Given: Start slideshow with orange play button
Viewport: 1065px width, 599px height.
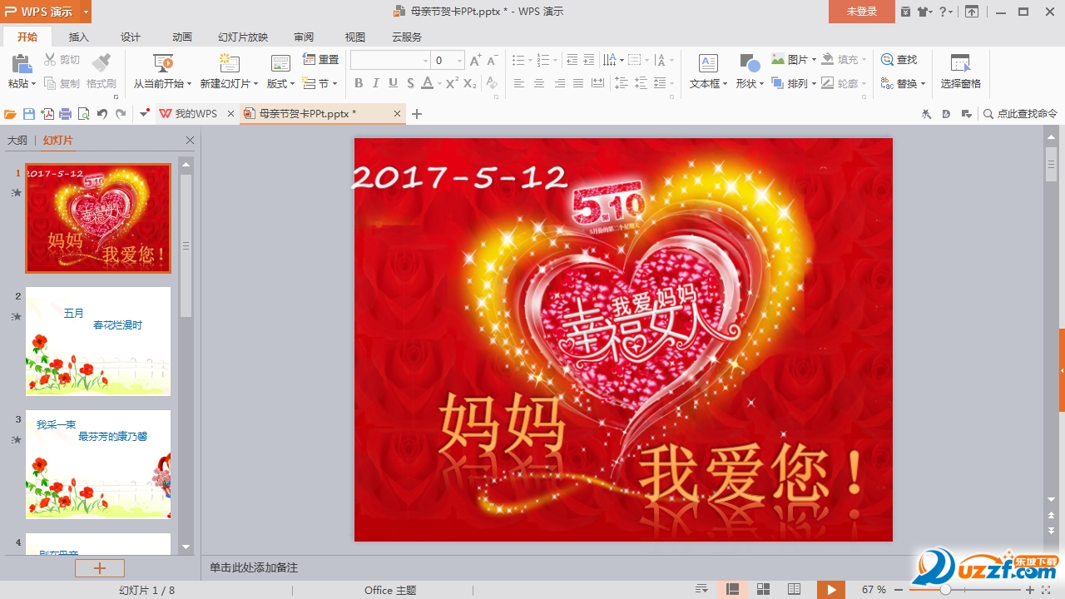Looking at the screenshot, I should [830, 590].
